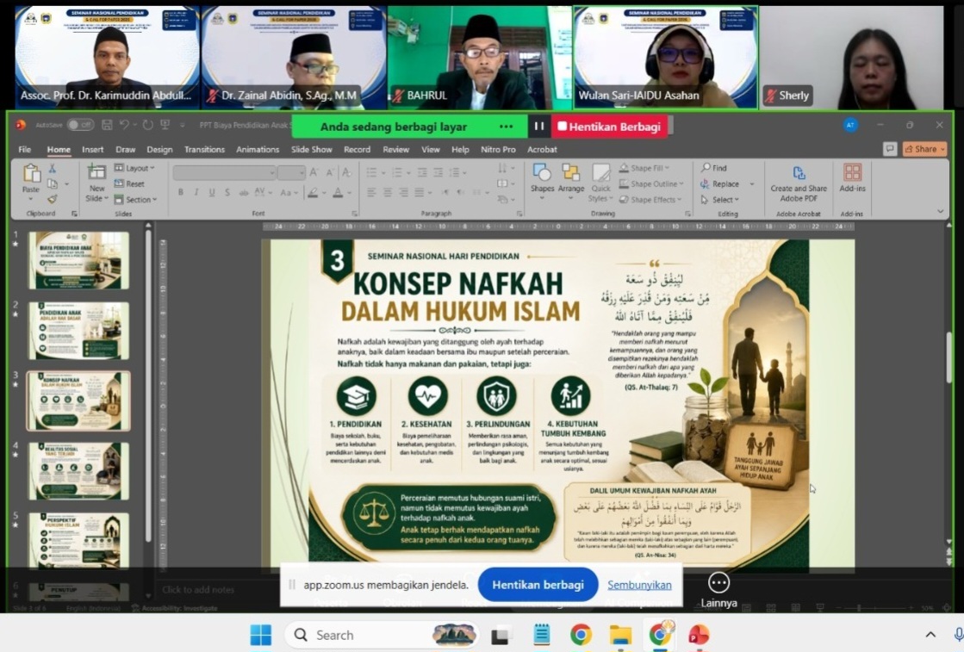Toggle Bold formatting
The height and width of the screenshot is (652, 964).
click(181, 192)
